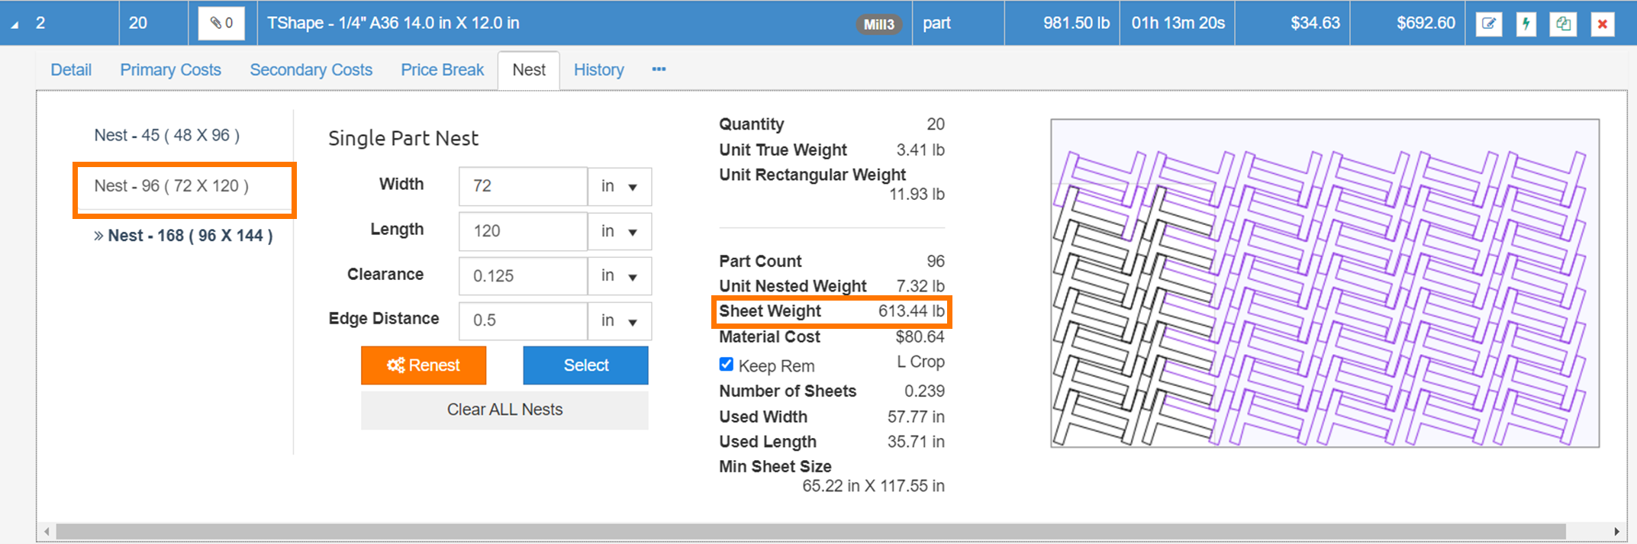Viewport: 1637px width, 544px height.
Task: Click the green lightning bolt icon
Action: tap(1526, 24)
